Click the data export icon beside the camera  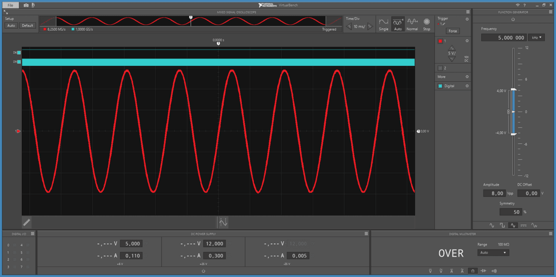33,5
